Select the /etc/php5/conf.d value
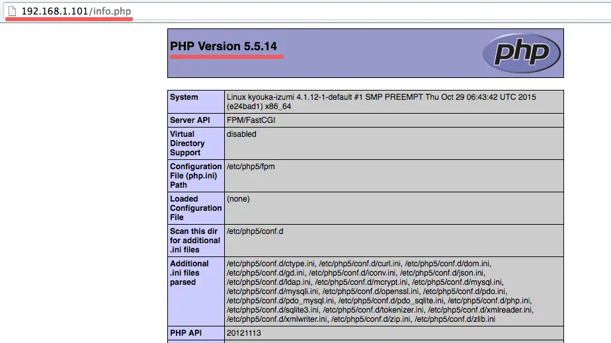This screenshot has height=343, width=611. tap(255, 231)
